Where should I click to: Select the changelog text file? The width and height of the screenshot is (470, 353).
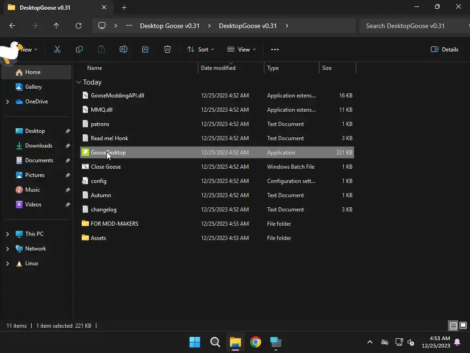(x=217, y=210)
